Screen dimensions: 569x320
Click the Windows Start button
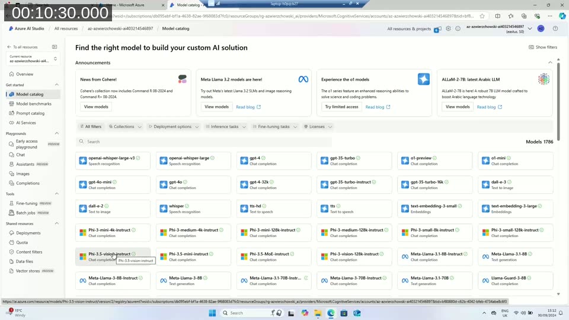pos(212,313)
